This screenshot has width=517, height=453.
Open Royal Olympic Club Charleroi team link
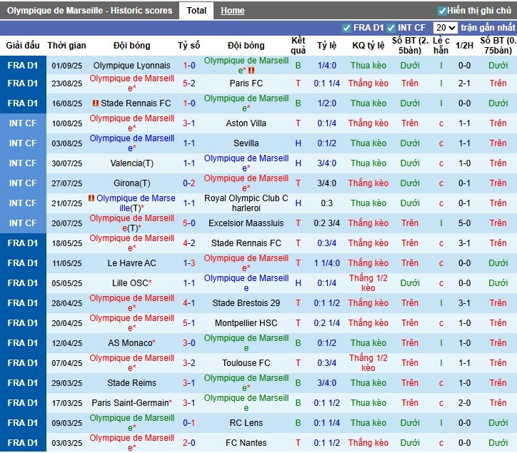(x=246, y=203)
